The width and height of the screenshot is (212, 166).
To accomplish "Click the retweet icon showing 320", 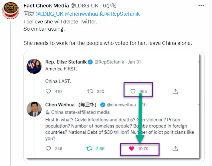I will (x=90, y=91).
